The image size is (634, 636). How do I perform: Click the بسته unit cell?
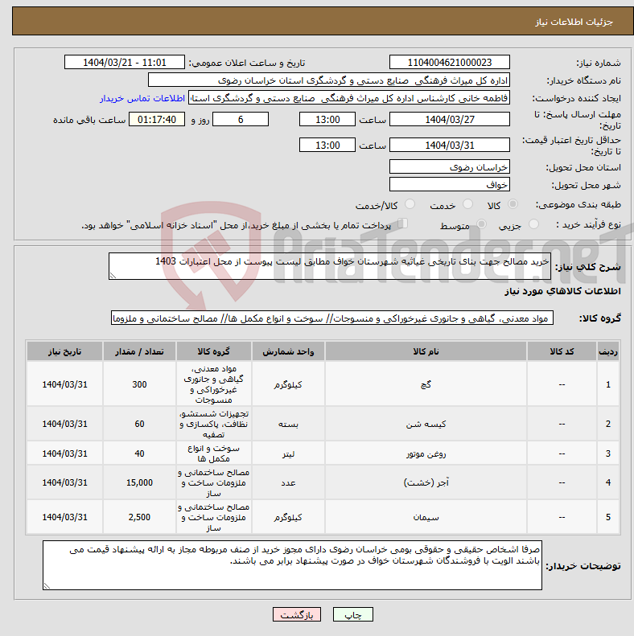coord(288,424)
